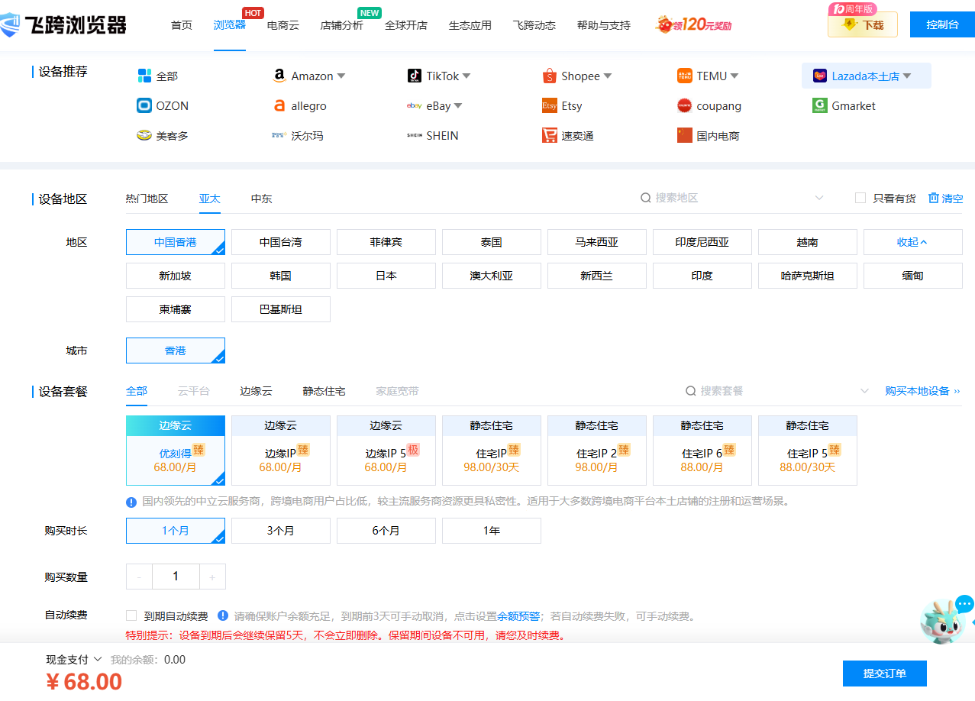Screen dimensions: 975x701
Task: Select the Gmarket platform icon
Action: (x=820, y=106)
